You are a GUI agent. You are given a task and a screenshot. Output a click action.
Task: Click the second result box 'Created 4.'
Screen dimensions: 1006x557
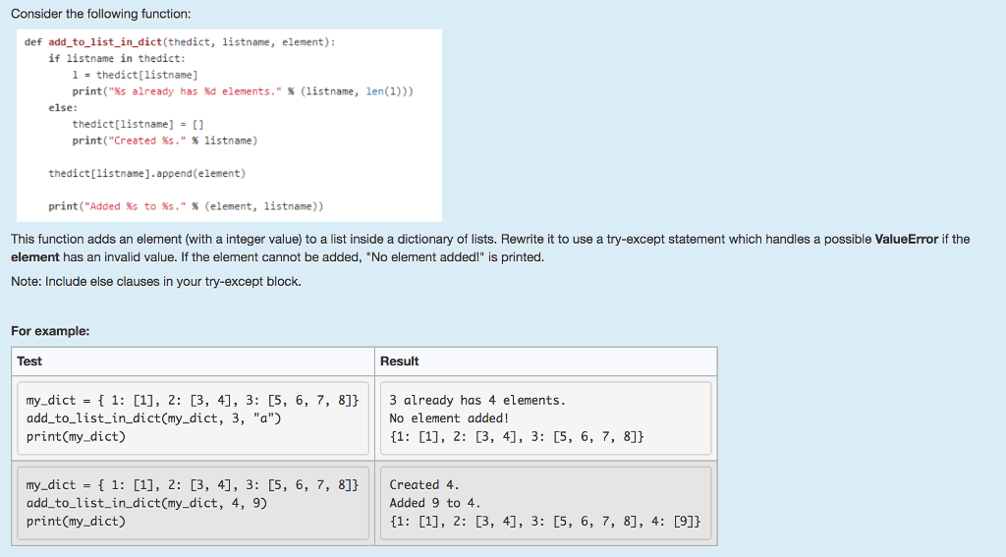click(x=546, y=503)
